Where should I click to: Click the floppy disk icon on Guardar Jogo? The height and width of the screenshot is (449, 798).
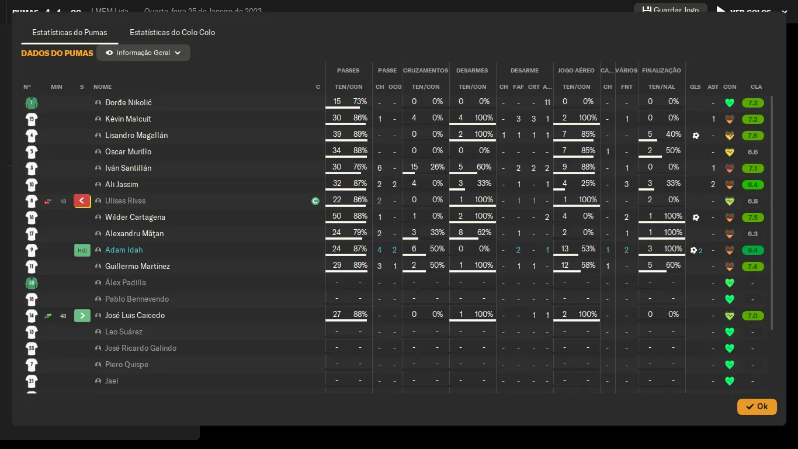click(x=647, y=10)
